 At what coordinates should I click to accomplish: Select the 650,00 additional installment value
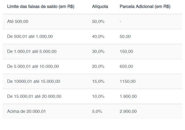click(x=126, y=66)
